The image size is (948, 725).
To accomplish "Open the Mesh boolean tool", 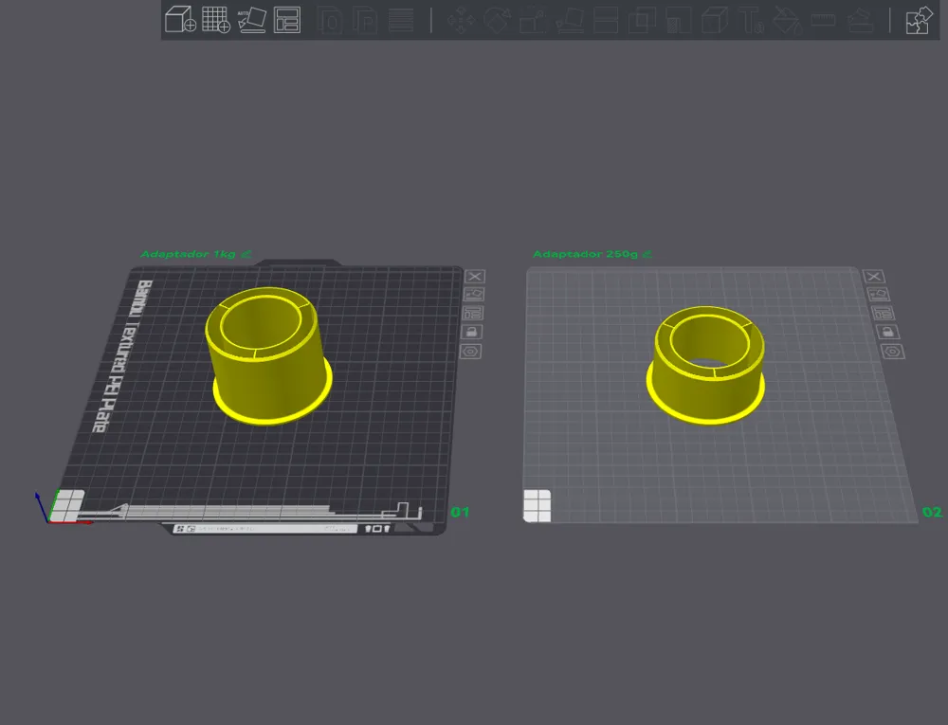I will (x=642, y=19).
